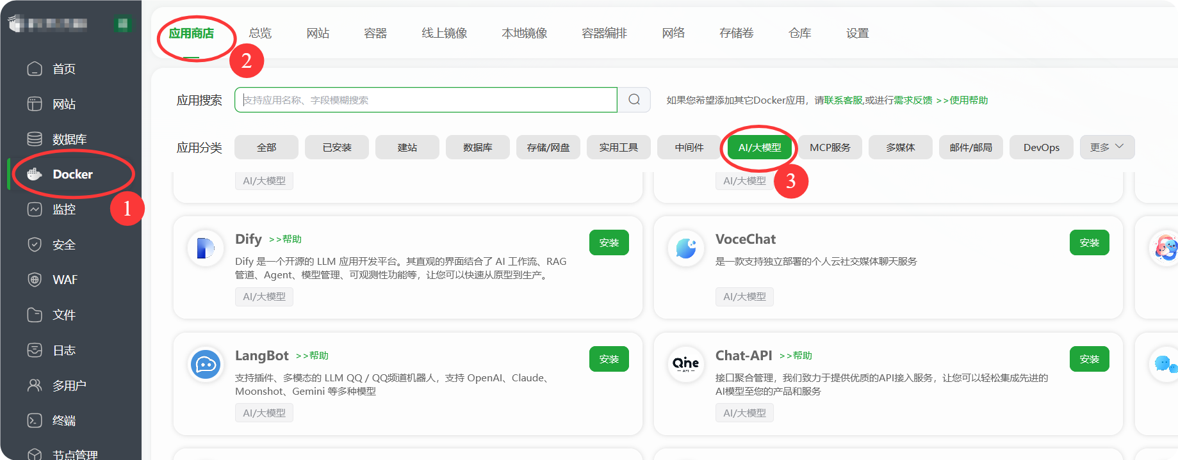This screenshot has height=460, width=1178.
Task: Open the 仓库 tab
Action: point(800,33)
